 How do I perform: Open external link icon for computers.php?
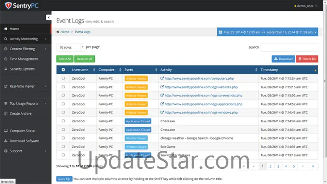(x=162, y=78)
